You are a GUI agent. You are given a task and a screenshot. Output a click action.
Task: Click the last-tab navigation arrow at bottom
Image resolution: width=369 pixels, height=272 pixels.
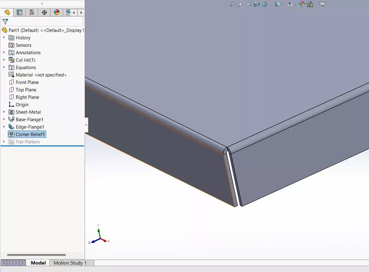[22, 263]
